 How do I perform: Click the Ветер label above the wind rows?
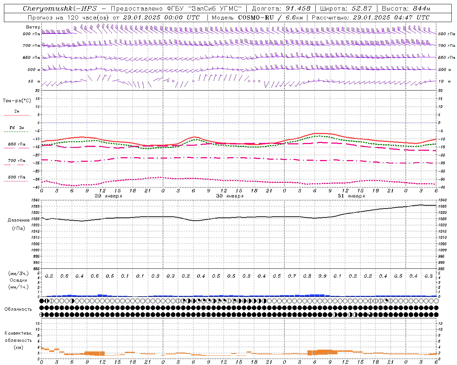pos(33,27)
